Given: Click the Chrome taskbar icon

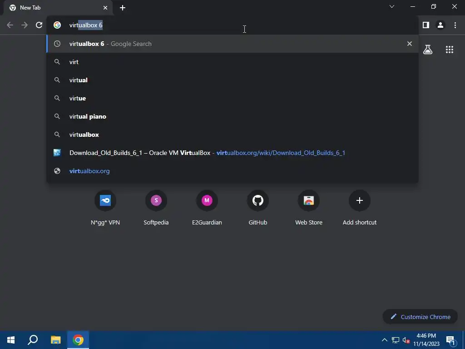Looking at the screenshot, I should click(x=78, y=340).
